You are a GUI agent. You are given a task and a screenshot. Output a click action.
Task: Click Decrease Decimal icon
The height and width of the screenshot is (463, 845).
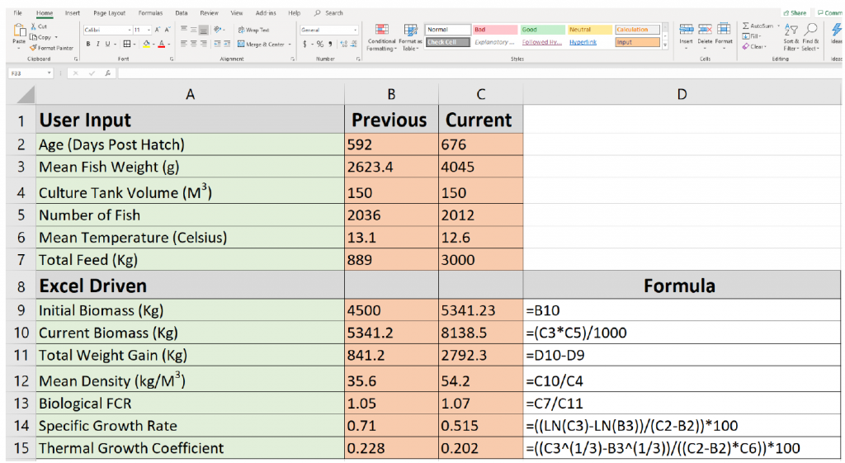[x=353, y=45]
